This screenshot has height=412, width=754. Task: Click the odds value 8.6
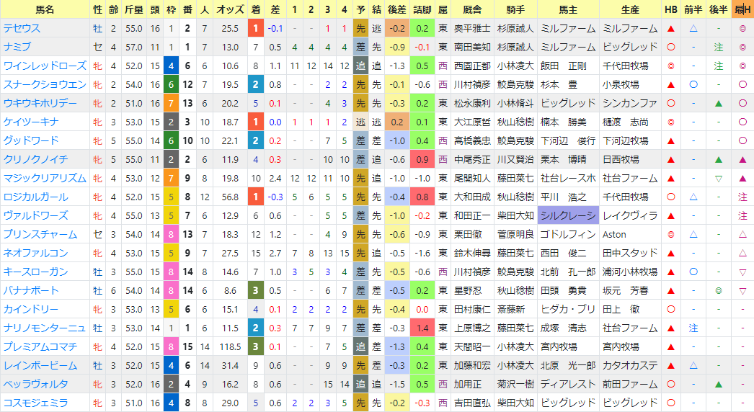230,291
